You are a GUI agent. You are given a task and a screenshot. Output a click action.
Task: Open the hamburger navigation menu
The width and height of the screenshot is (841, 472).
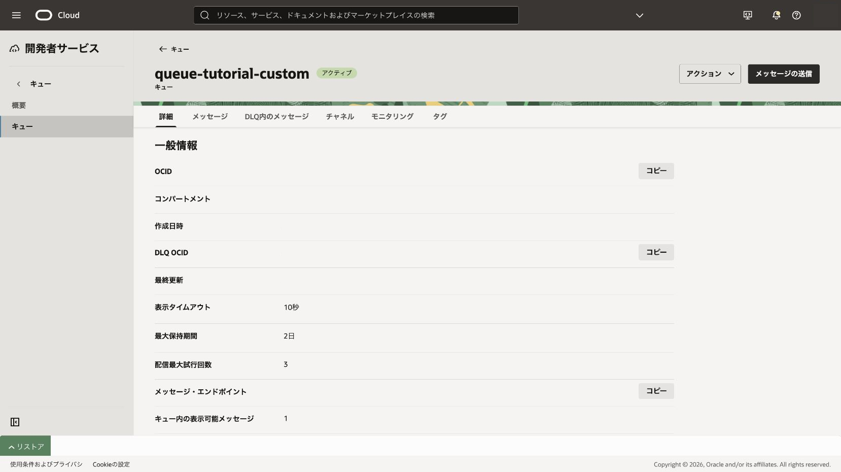pos(16,15)
